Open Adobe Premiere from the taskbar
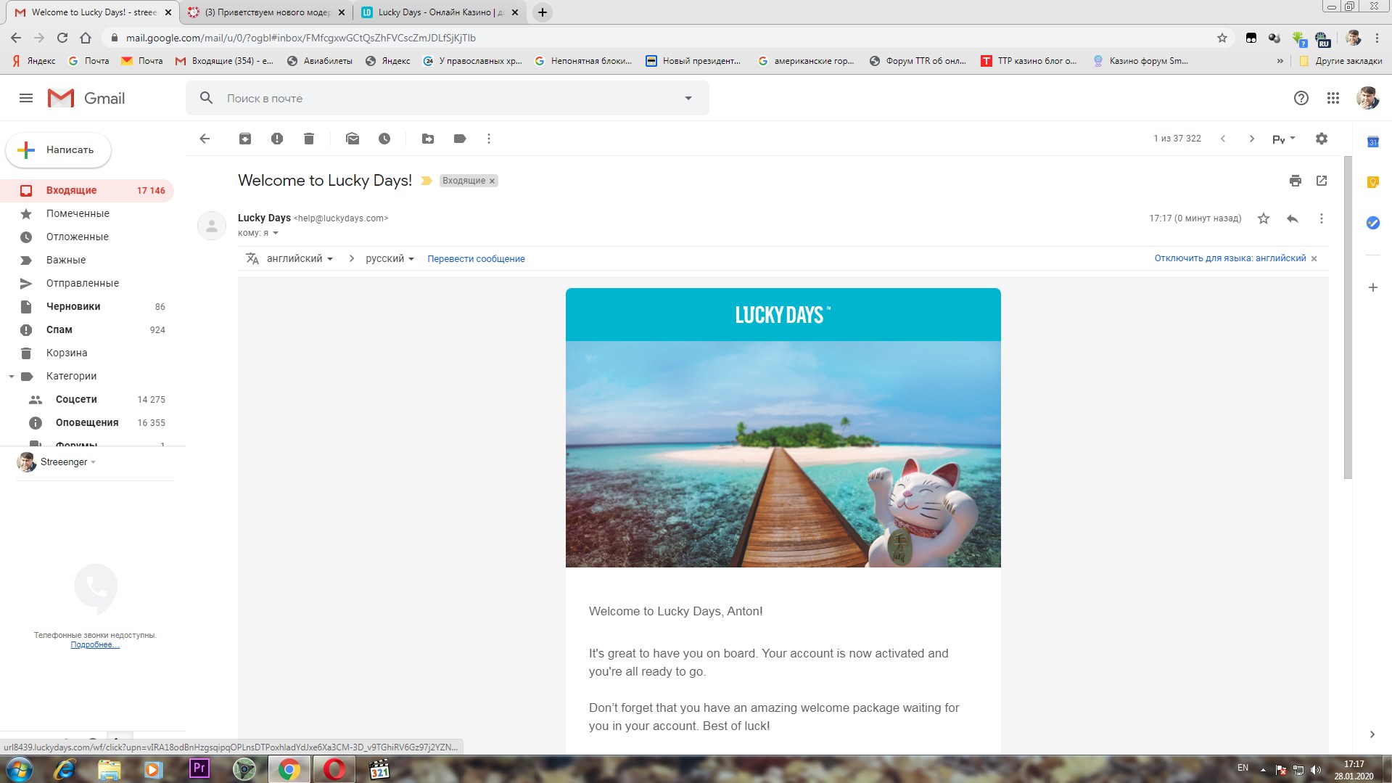This screenshot has height=783, width=1392. (199, 769)
